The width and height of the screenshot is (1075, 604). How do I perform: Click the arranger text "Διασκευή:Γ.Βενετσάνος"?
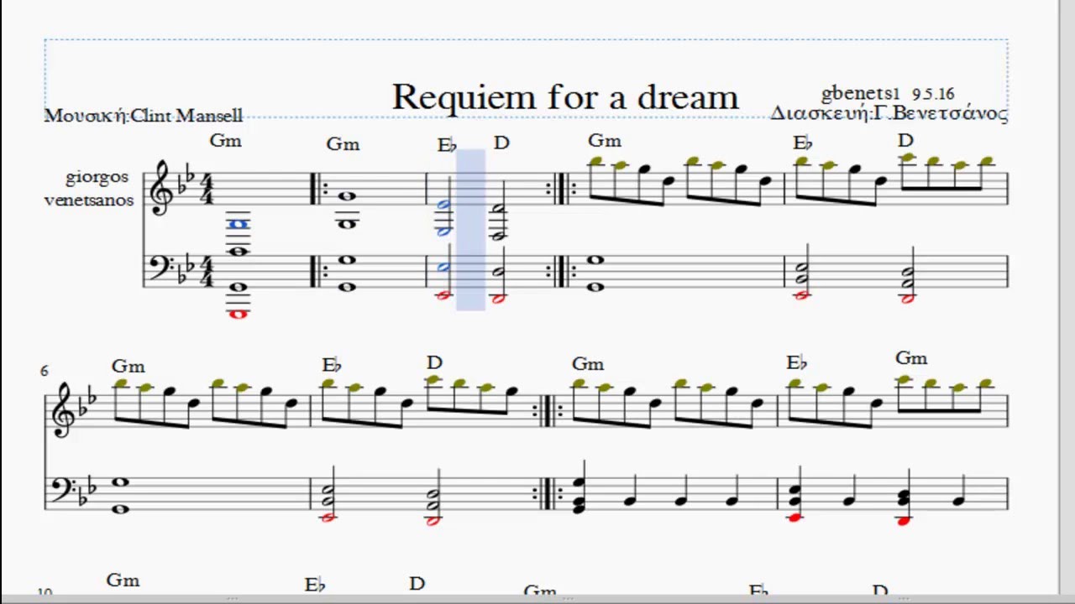point(889,113)
